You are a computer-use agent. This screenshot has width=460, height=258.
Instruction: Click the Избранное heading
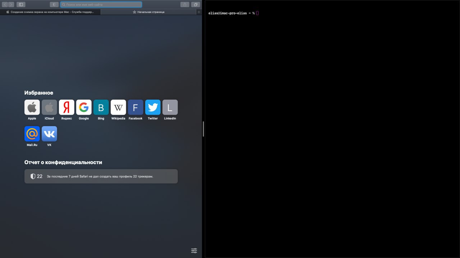39,93
